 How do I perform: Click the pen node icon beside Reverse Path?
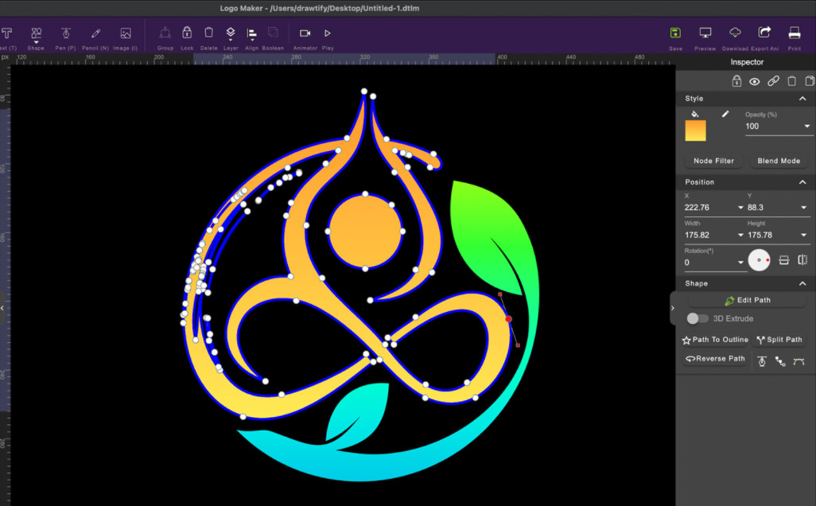point(762,361)
